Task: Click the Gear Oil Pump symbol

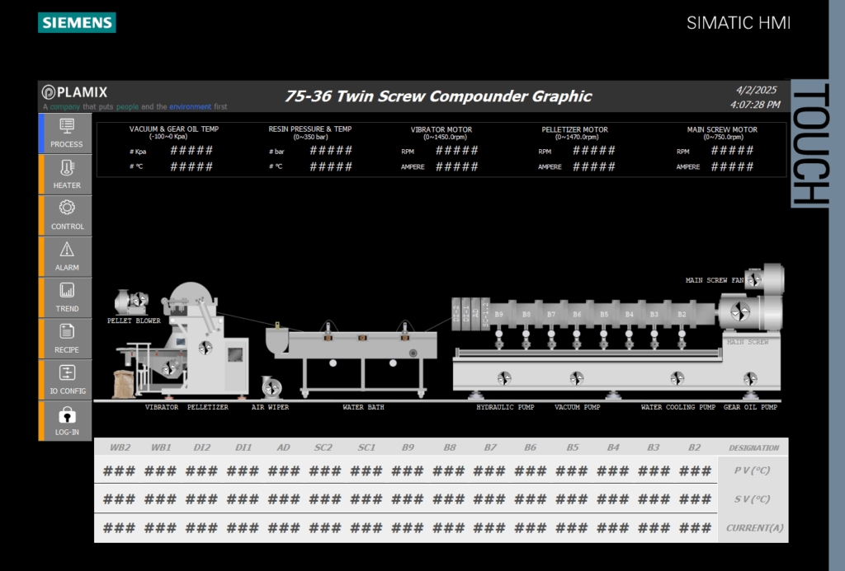Action: (x=750, y=378)
